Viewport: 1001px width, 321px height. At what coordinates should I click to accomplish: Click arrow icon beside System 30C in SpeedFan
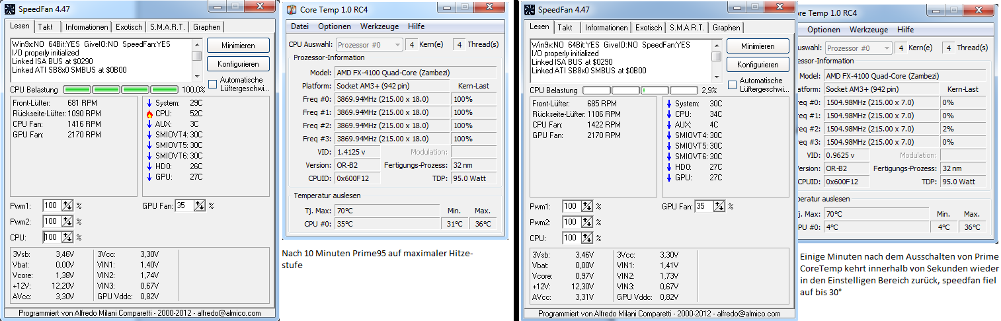[x=669, y=104]
